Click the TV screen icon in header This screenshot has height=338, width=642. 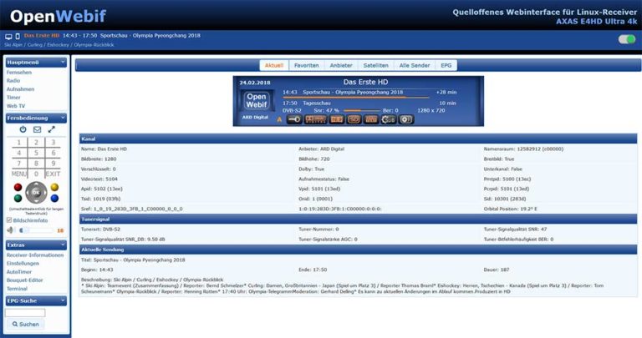[8, 37]
